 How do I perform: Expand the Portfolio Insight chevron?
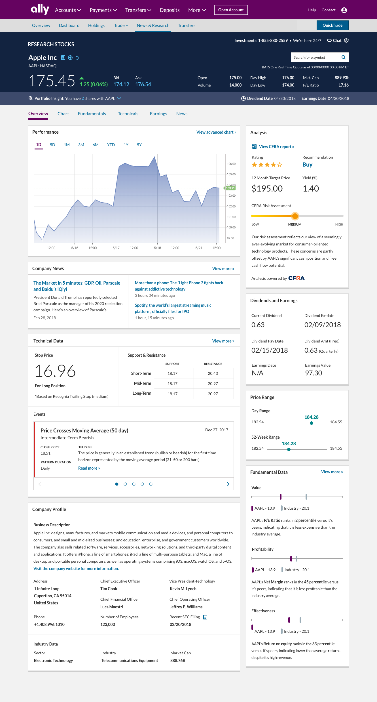pyautogui.click(x=119, y=98)
